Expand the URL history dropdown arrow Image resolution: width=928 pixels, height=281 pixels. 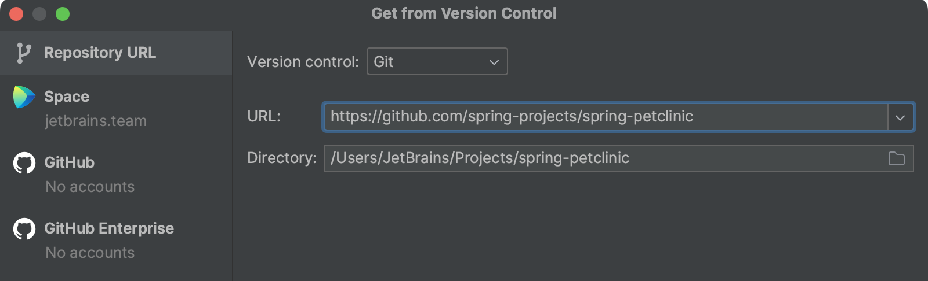[900, 117]
